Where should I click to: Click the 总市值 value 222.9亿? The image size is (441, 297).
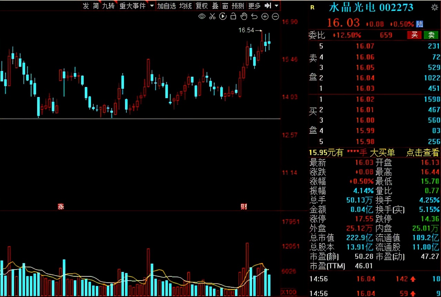360,238
